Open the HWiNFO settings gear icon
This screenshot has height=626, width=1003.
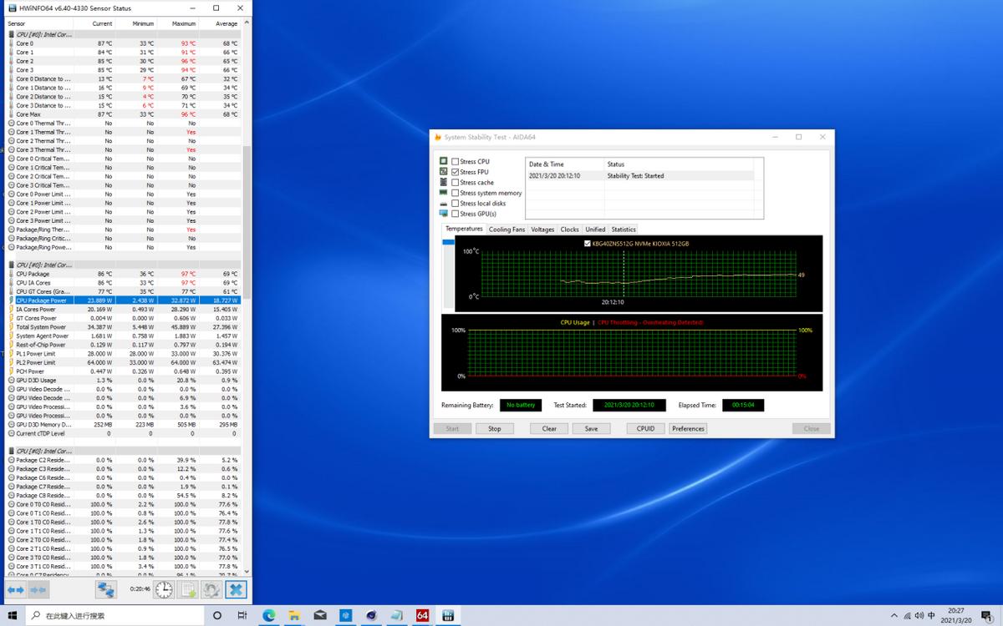(211, 590)
